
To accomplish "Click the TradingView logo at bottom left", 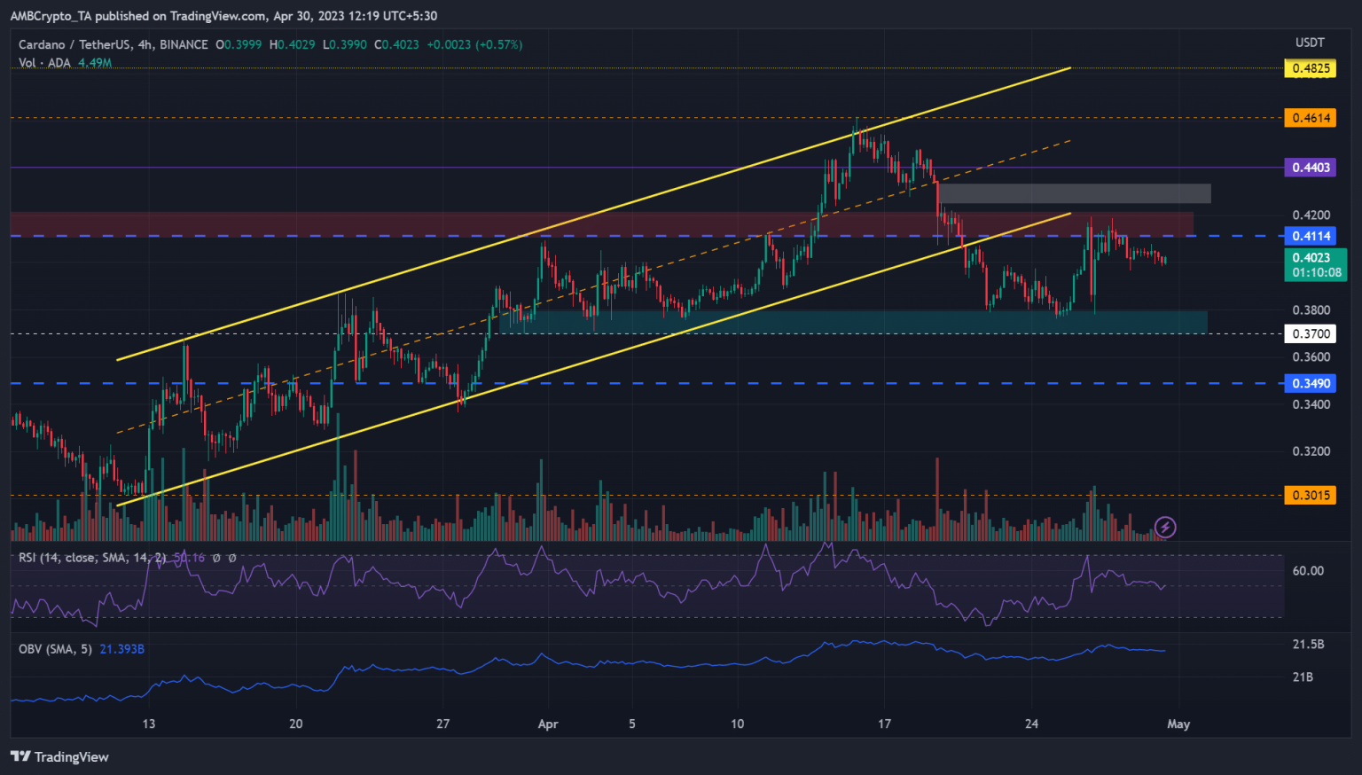I will coord(59,756).
